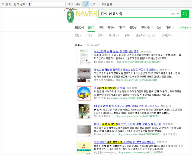192x156 pixels.
Task: Click blog name Do Account Executi...
Action: click(x=105, y=134)
